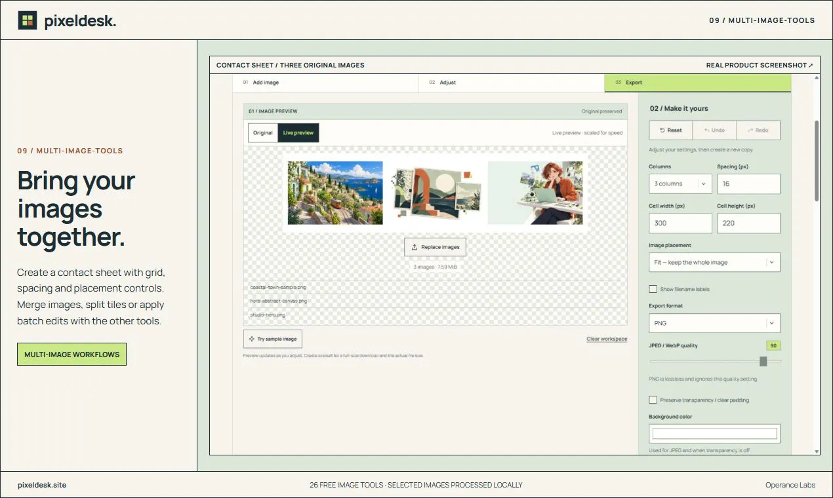Open the Export format PNG dropdown
Viewport: 833px width, 498px height.
714,323
